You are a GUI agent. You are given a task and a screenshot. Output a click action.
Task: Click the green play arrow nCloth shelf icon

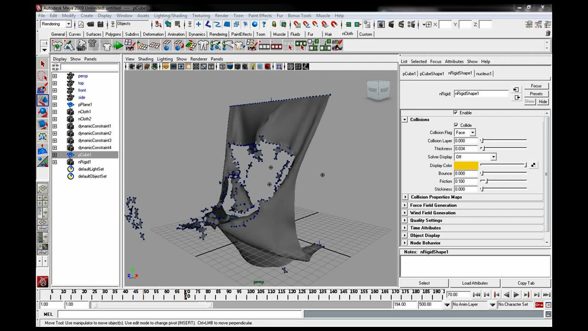pos(119,46)
